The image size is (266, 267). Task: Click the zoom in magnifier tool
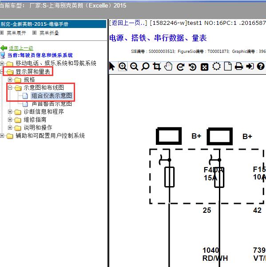point(123,66)
